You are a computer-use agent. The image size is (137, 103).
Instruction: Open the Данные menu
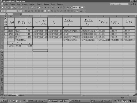(46, 4)
